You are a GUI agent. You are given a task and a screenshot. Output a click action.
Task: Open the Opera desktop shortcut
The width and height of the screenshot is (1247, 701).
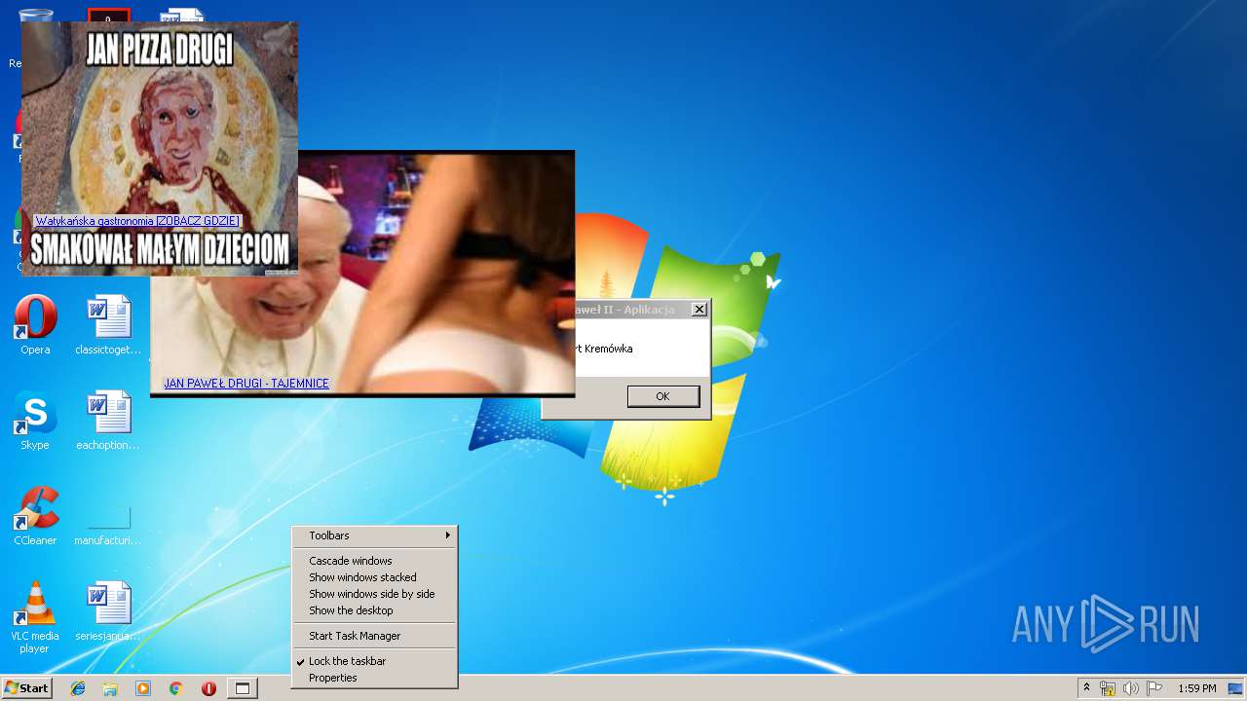pyautogui.click(x=35, y=326)
